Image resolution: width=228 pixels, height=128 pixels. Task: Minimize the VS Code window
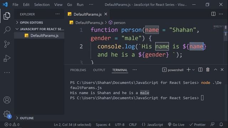pyautogui.click(x=194, y=5)
